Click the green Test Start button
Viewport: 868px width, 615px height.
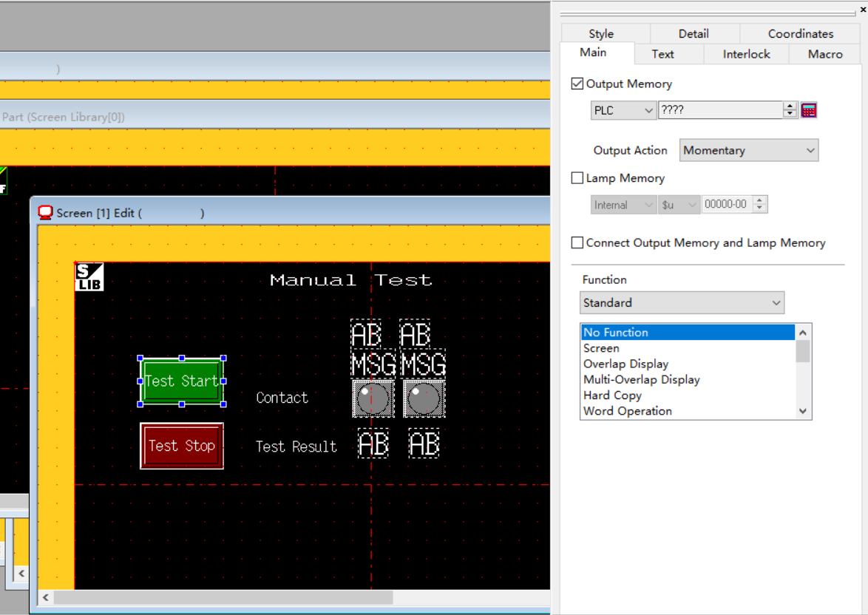pos(182,381)
